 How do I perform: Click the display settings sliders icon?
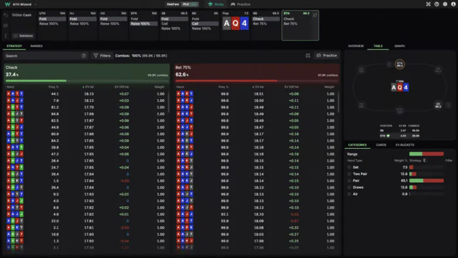308,55
